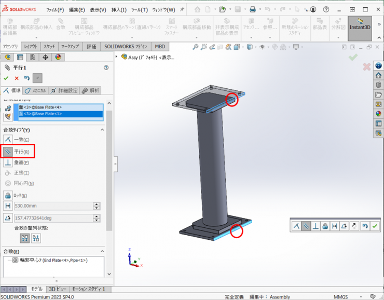Click the Lock (ロック) mate icon
This screenshot has width=384, height=300.
pyautogui.click(x=8, y=195)
